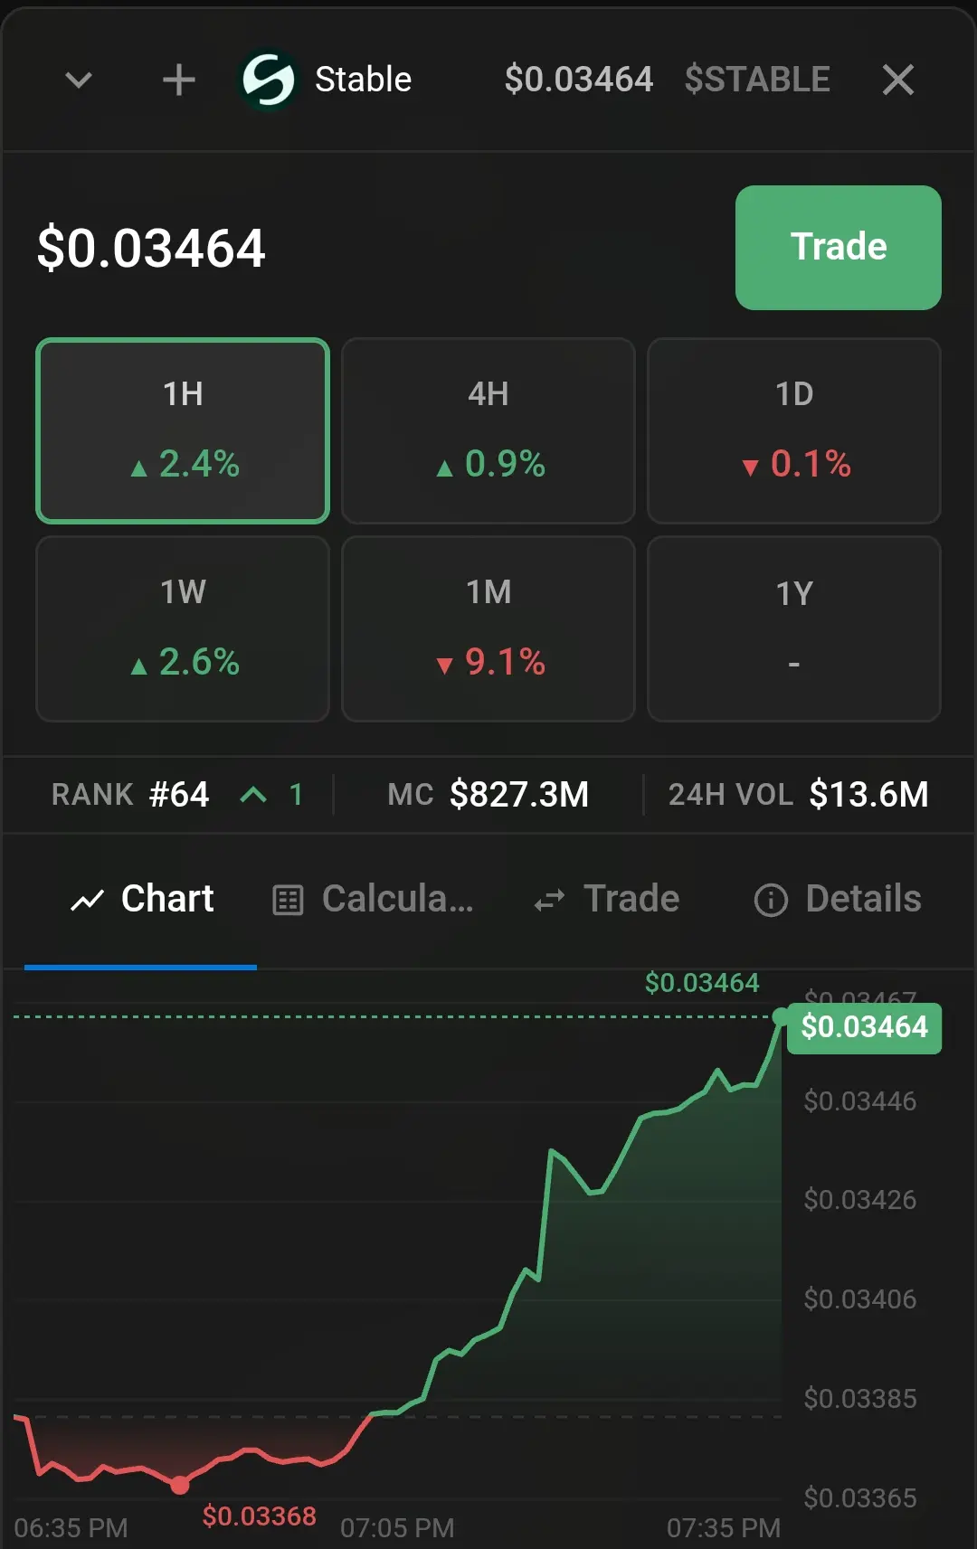Click the chart low point marker $0.03368
This screenshot has height=1549, width=977.
(x=180, y=1484)
